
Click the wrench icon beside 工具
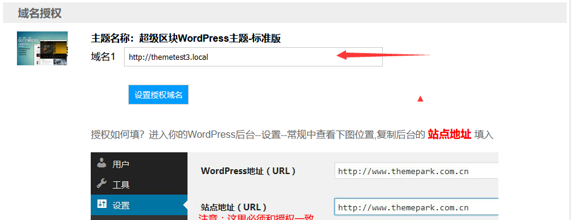pyautogui.click(x=102, y=184)
